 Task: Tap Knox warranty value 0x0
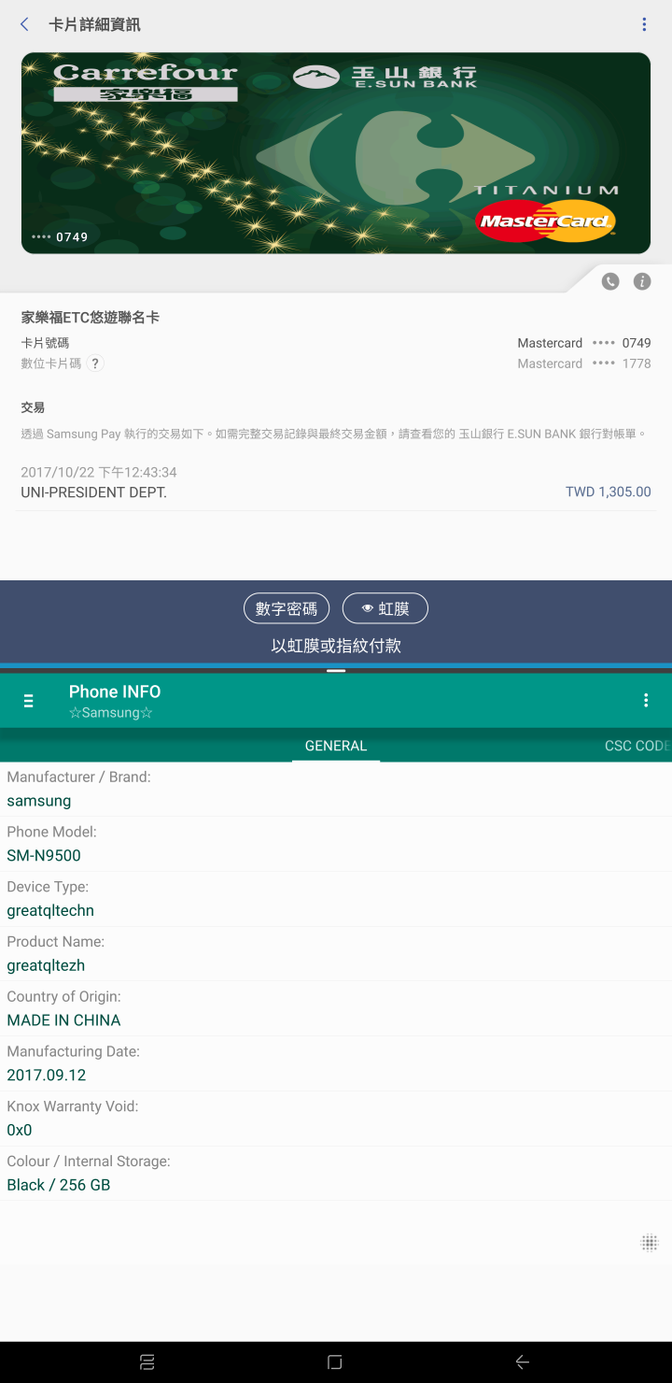[x=20, y=1130]
